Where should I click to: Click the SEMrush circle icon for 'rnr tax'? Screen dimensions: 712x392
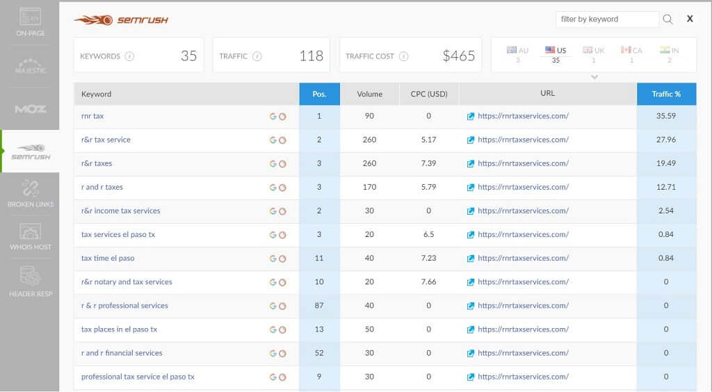(282, 117)
